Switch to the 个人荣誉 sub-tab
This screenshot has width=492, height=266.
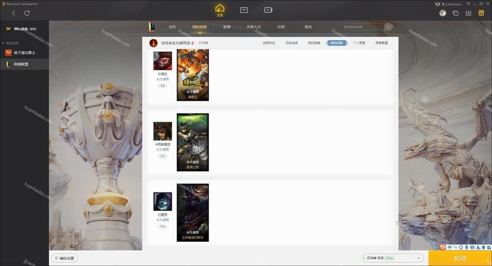coord(359,43)
